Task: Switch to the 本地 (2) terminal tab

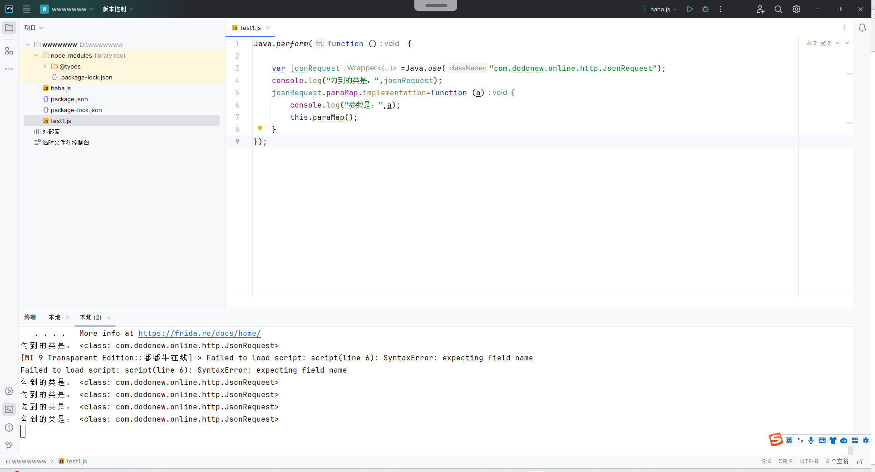Action: click(x=90, y=317)
